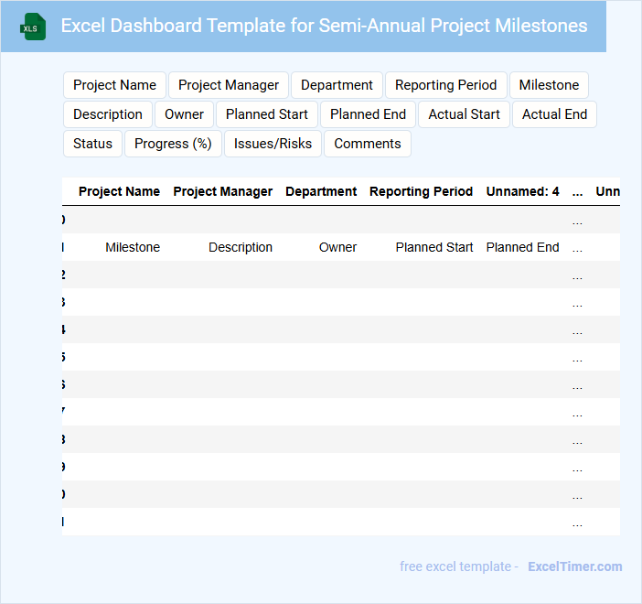The height and width of the screenshot is (604, 642).
Task: Click the Comments tag
Action: click(367, 144)
